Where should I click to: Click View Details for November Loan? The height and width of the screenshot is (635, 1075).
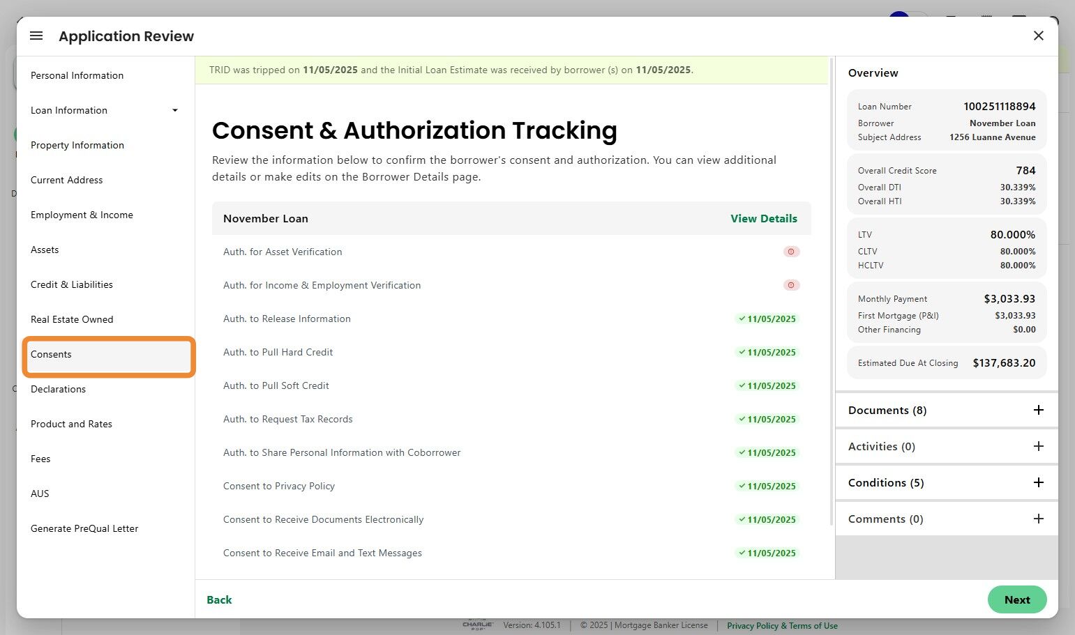point(764,218)
